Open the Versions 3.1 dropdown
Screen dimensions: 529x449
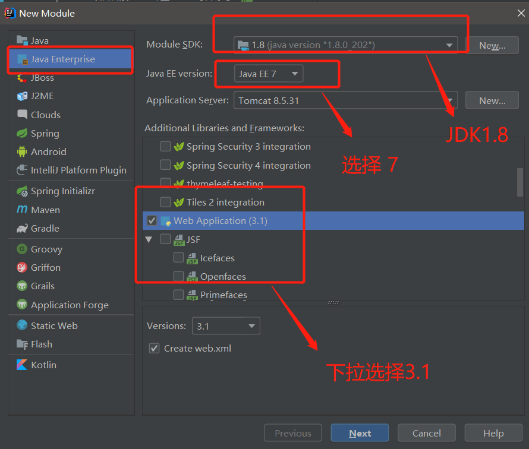point(226,325)
